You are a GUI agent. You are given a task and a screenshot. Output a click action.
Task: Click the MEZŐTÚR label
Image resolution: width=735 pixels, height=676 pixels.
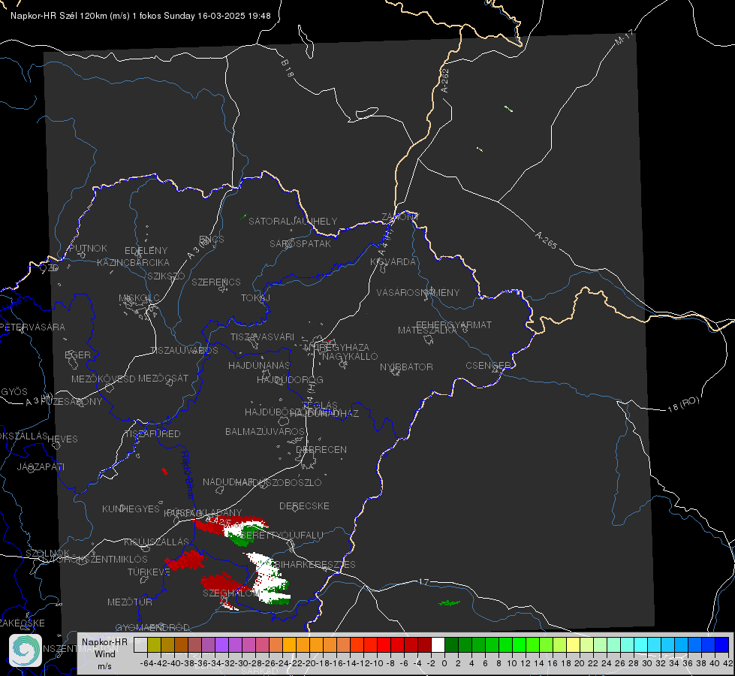130,602
